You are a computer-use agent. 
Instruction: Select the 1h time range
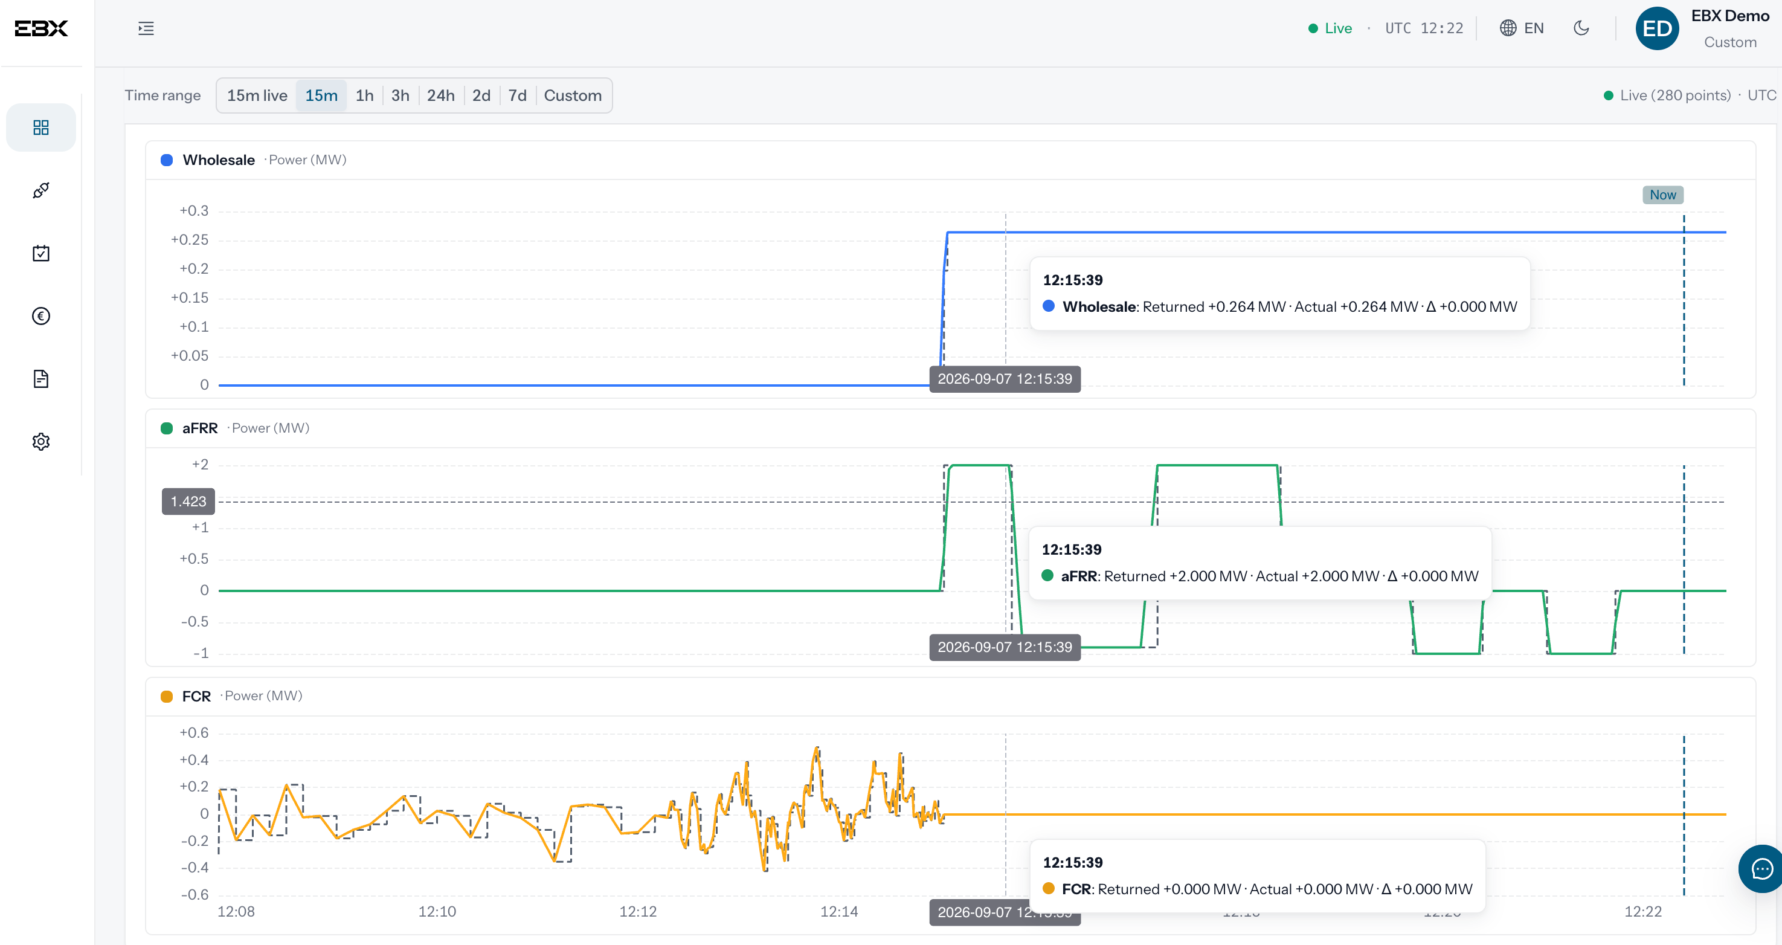click(x=365, y=95)
